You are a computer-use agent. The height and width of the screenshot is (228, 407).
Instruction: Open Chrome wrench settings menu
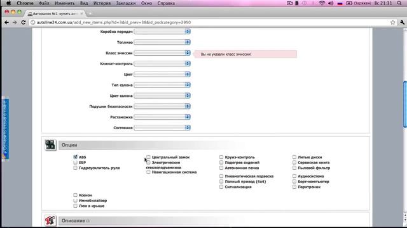[402, 23]
